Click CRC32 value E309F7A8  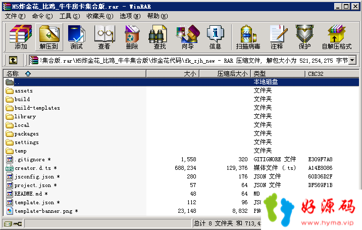(320, 159)
